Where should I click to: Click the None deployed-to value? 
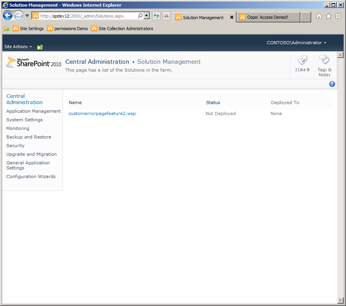[276, 113]
